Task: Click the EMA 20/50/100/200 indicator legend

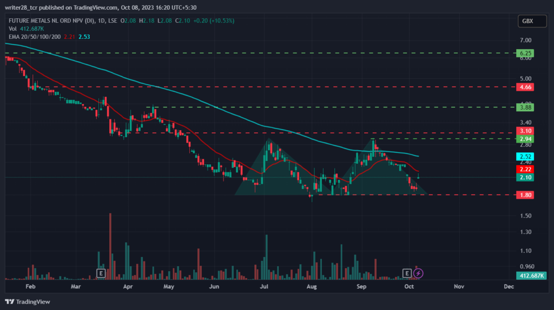Action: pyautogui.click(x=35, y=37)
